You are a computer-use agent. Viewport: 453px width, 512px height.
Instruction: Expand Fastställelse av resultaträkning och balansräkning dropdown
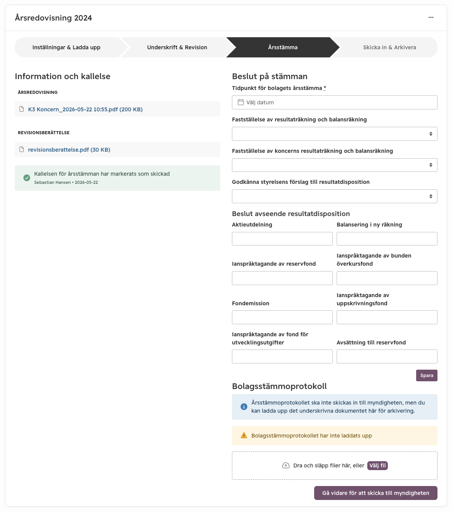(335, 134)
